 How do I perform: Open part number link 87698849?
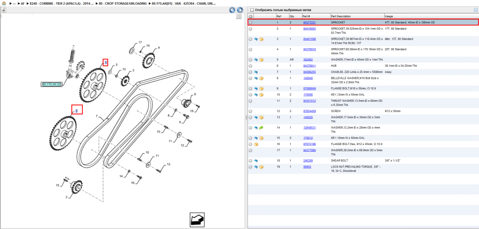coord(309,88)
